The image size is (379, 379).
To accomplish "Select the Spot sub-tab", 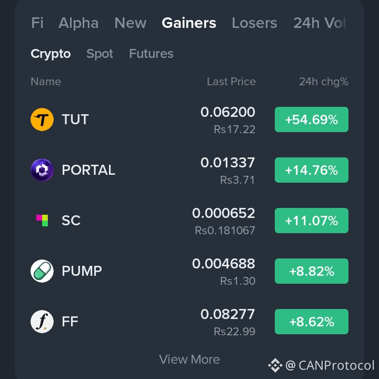I will point(100,54).
